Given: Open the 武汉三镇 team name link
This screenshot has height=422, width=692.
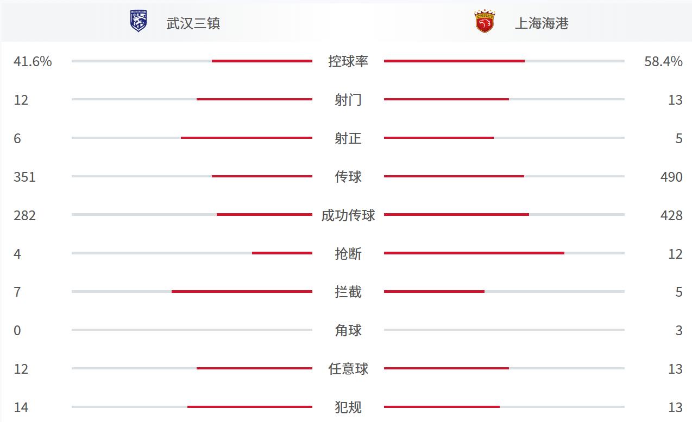Looking at the screenshot, I should click(193, 23).
